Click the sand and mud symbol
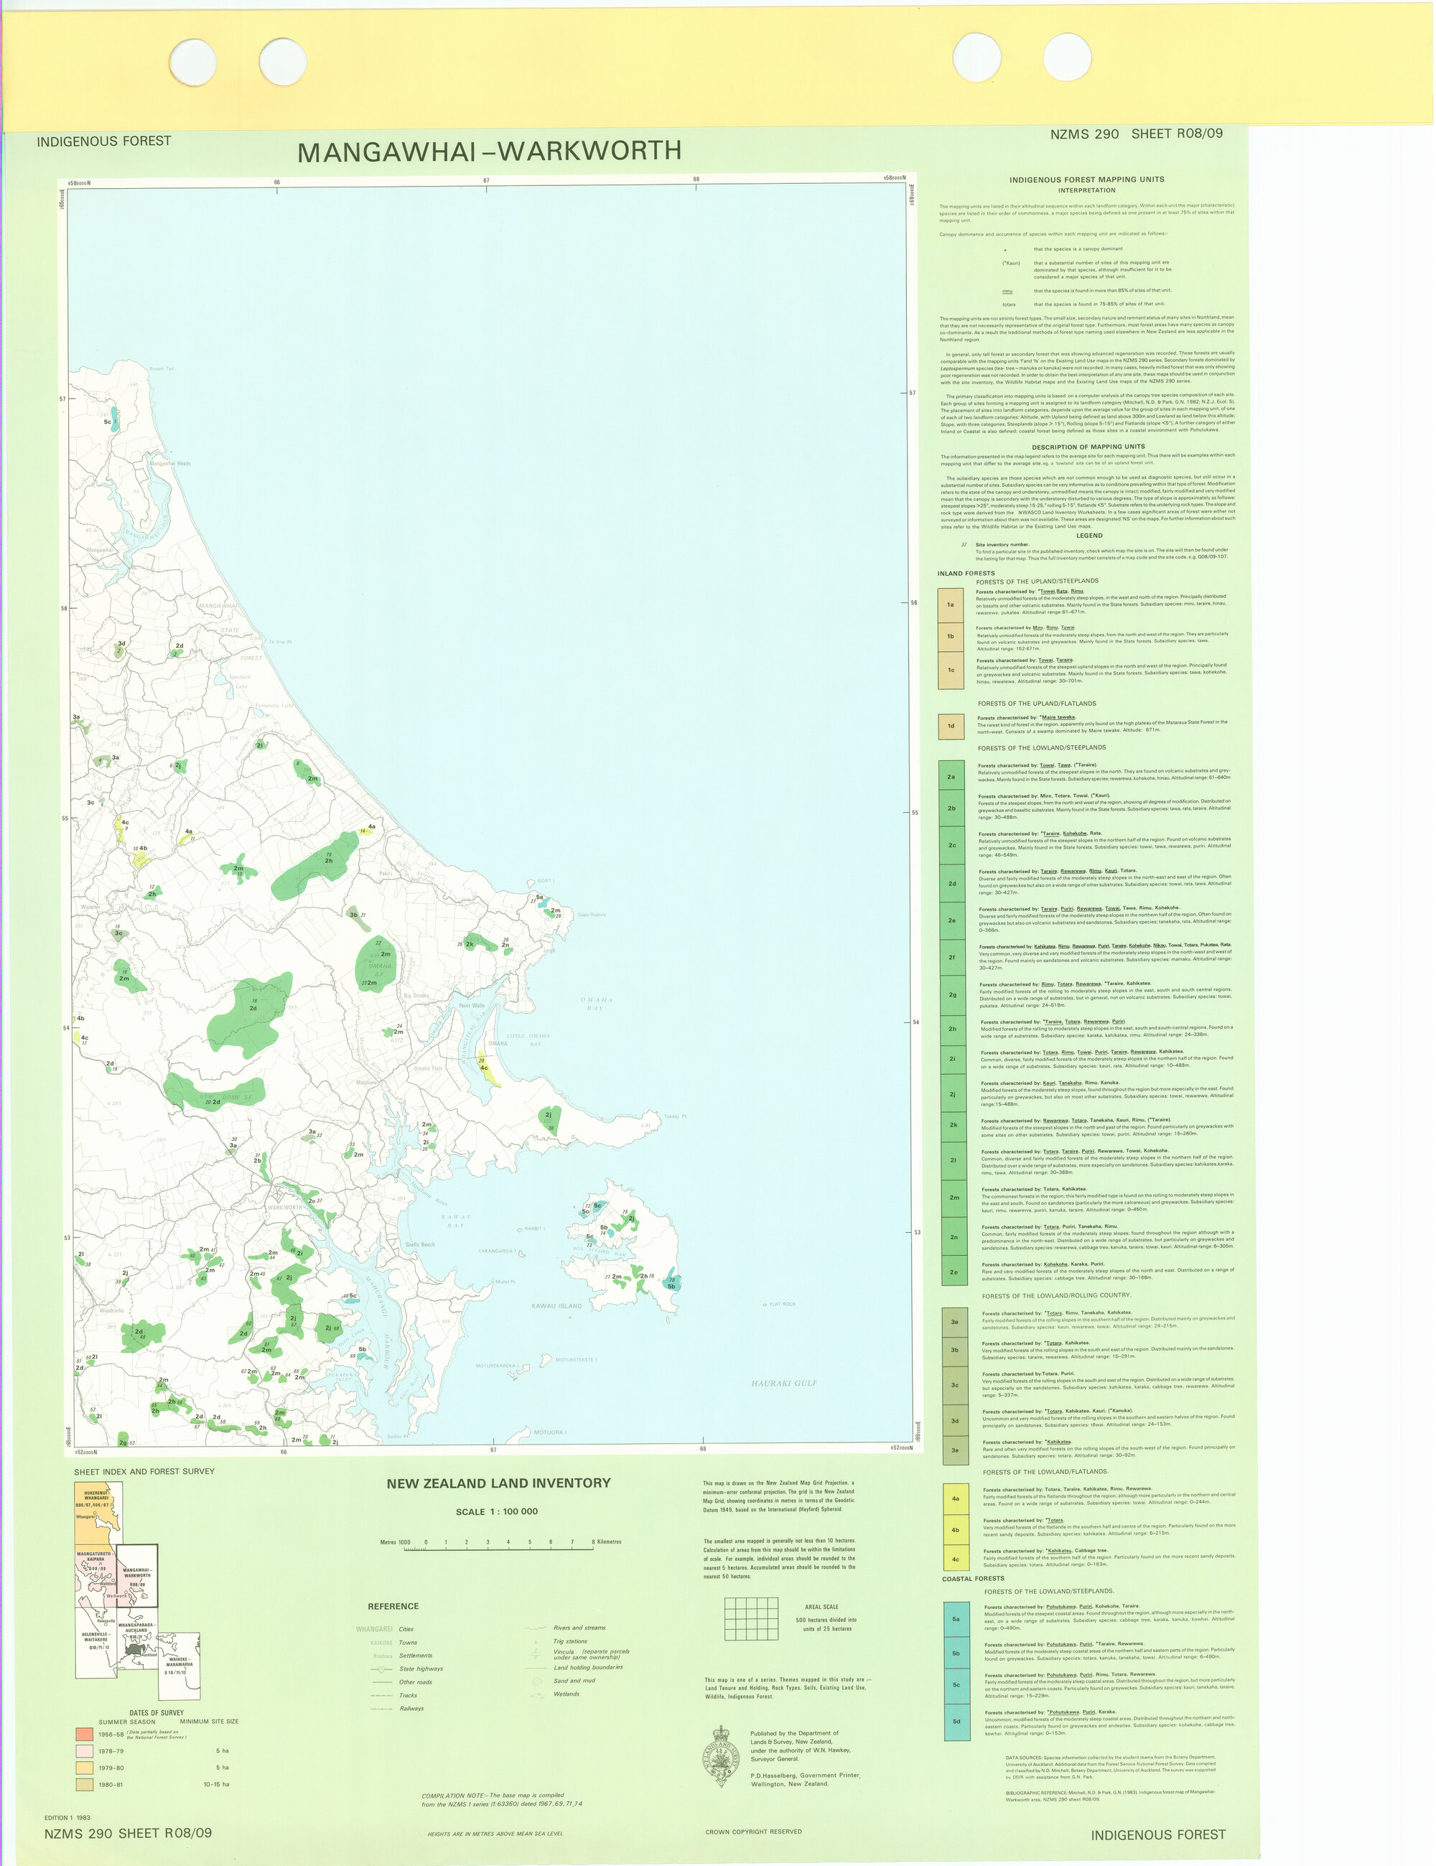Screen dimensions: 1436x1866 tap(537, 1681)
